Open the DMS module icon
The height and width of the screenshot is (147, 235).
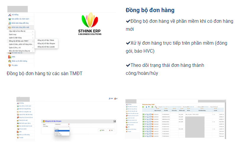point(10,57)
